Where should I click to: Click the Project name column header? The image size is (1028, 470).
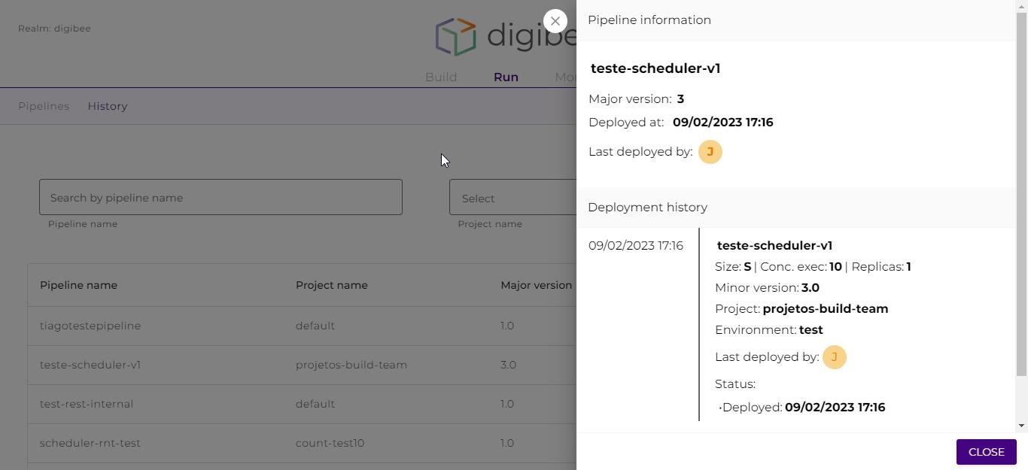331,285
